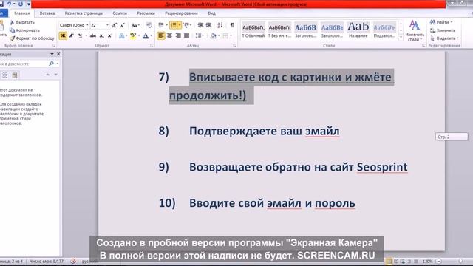Image resolution: width=473 pixels, height=266 pixels.
Task: Open underline style dropdown arrow
Action: pyautogui.click(x=86, y=36)
